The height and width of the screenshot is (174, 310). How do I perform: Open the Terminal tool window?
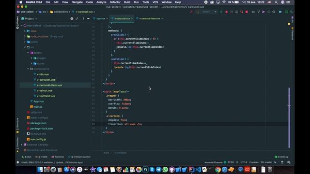(58, 157)
